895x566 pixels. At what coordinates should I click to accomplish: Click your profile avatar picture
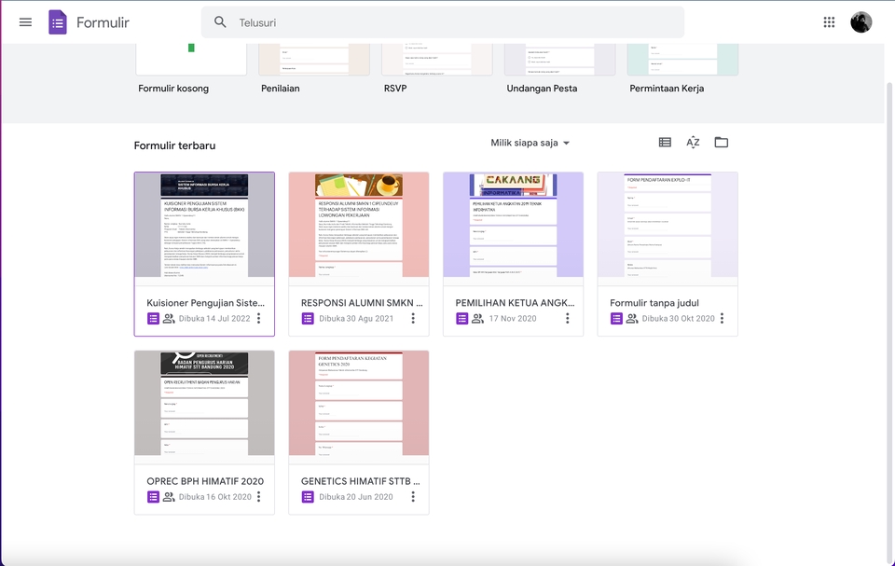click(861, 21)
